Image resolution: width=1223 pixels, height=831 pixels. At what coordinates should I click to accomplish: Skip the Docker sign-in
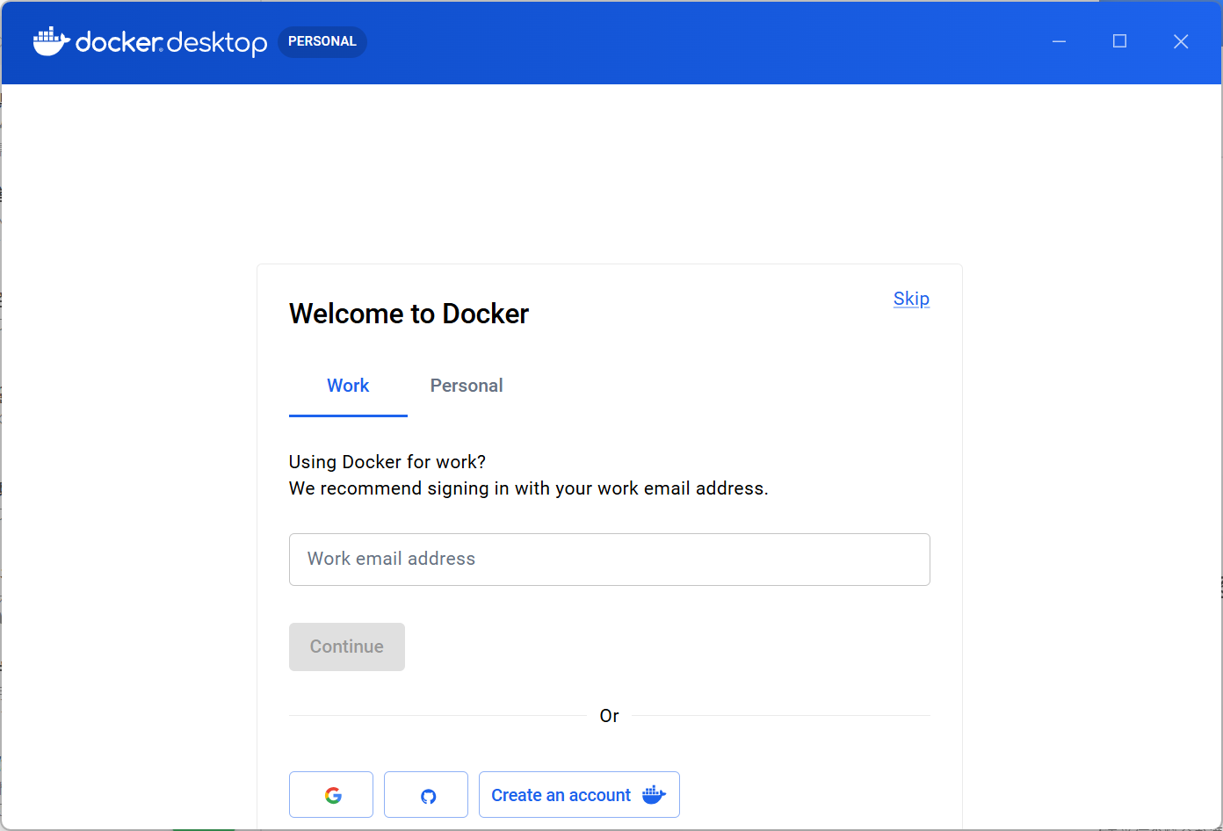pyautogui.click(x=911, y=299)
